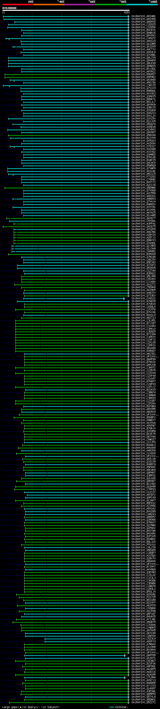Click hit label UniRef100_C3J6M0
The image size is (160, 709).
(x=143, y=282)
